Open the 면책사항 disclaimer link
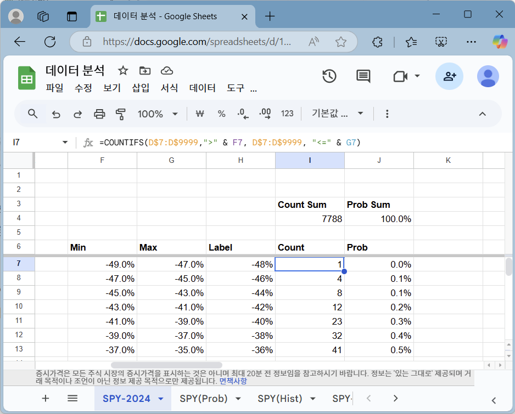Viewport: 515px width, 414px height. (233, 381)
